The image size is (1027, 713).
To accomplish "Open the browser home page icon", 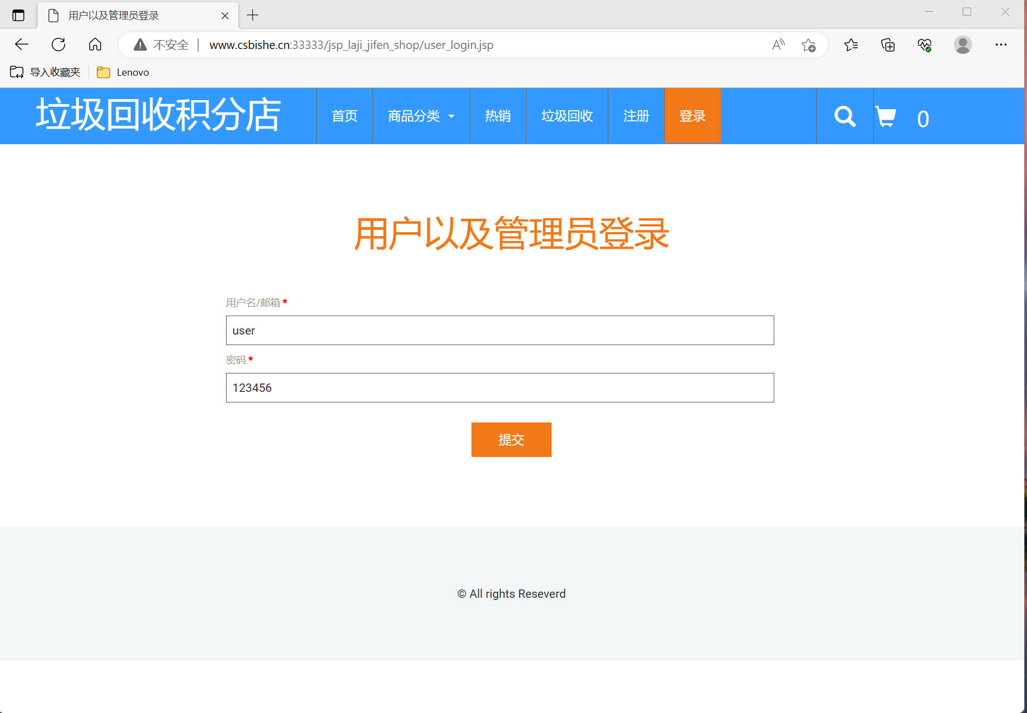I will tap(95, 45).
